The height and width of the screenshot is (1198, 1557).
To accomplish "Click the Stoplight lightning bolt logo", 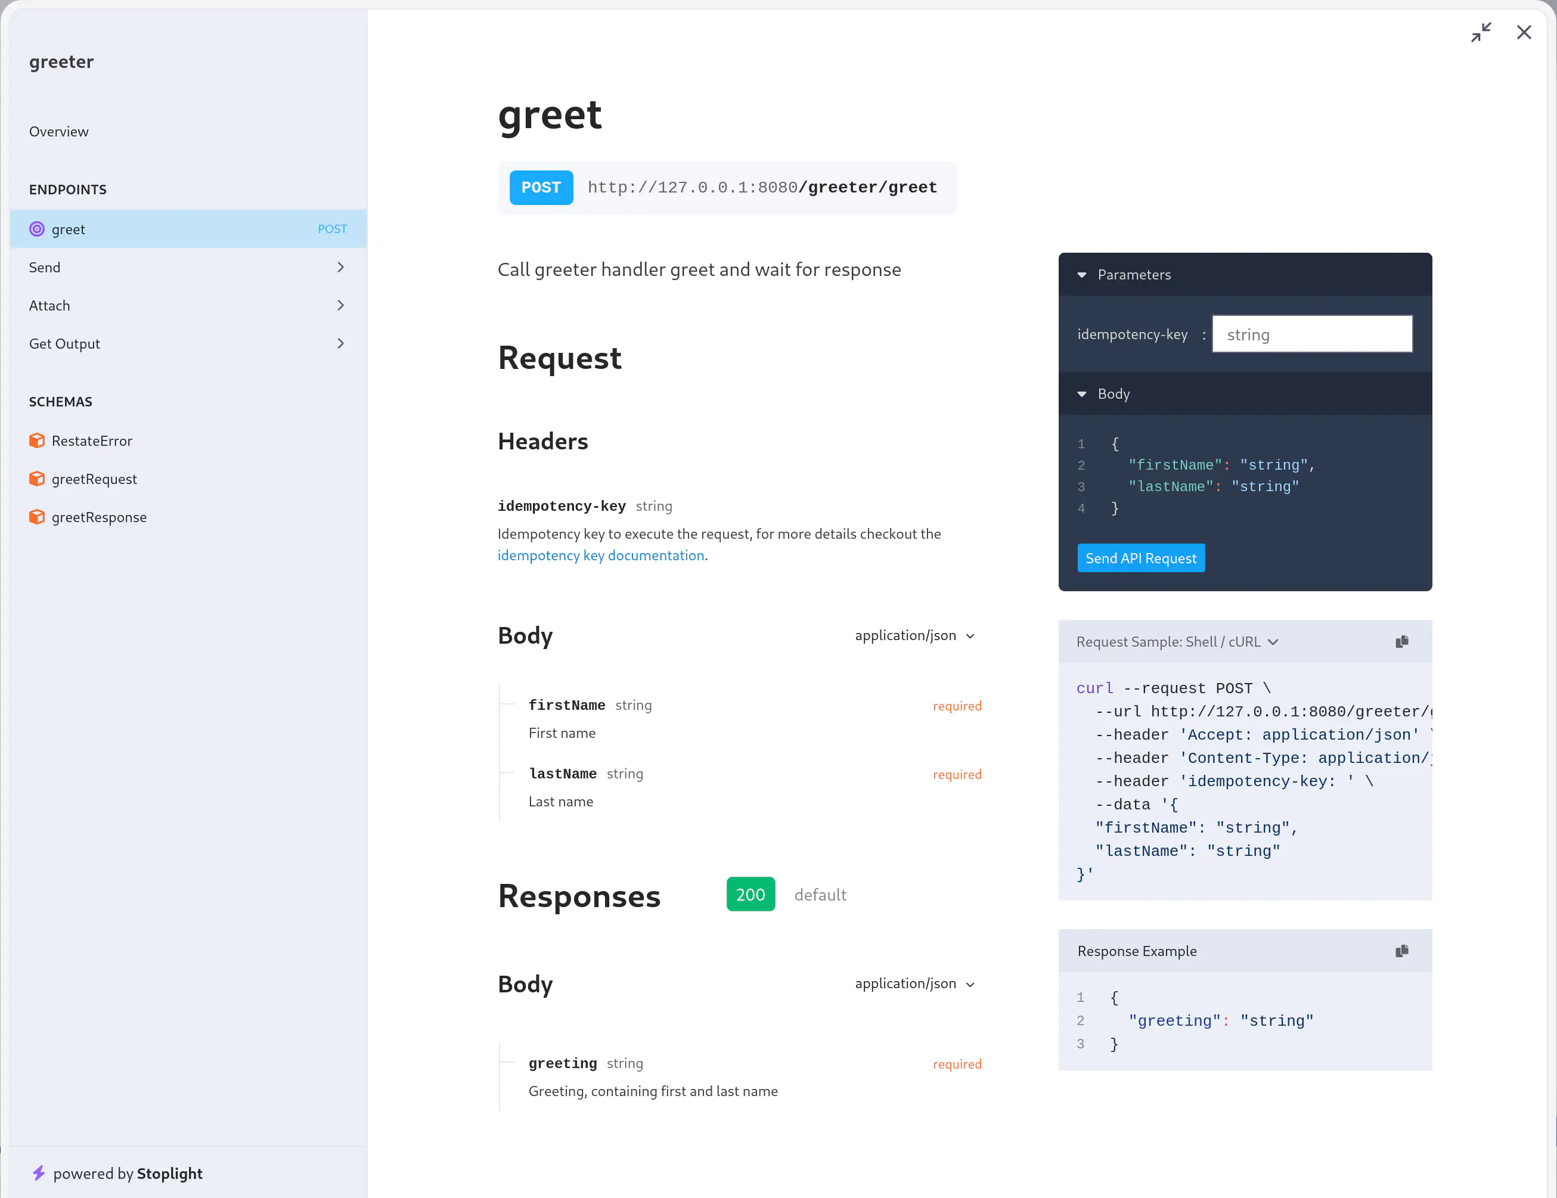I will pyautogui.click(x=39, y=1172).
